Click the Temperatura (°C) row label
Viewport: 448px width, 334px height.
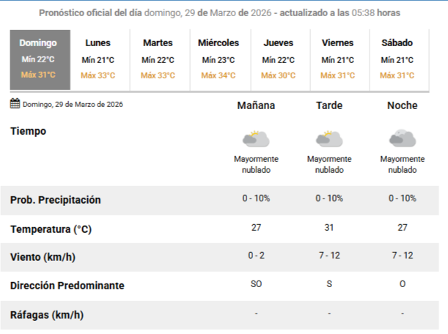[51, 229]
